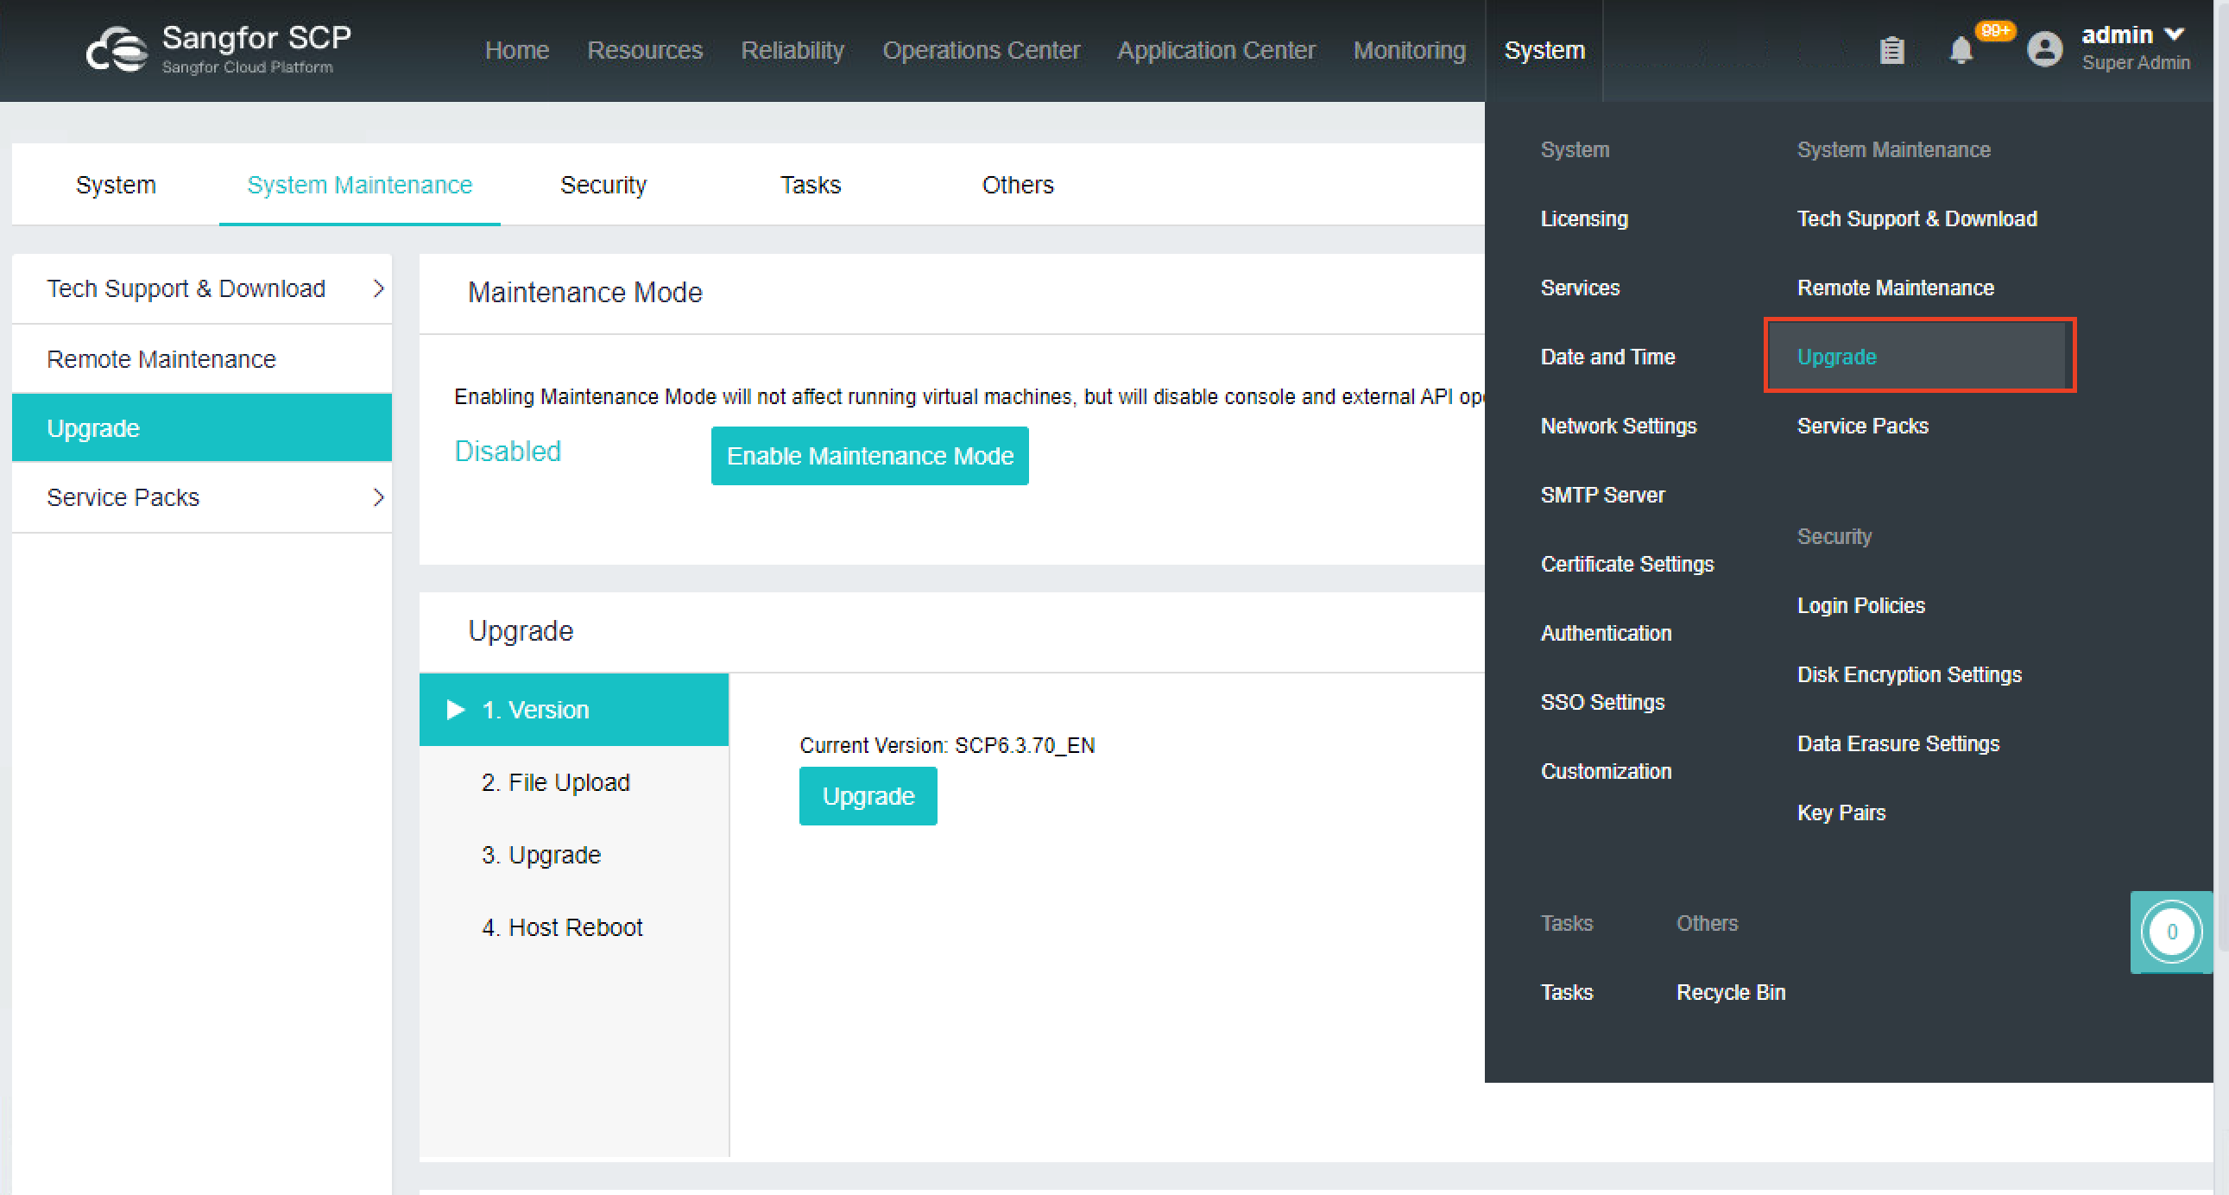The width and height of the screenshot is (2229, 1195).
Task: Select Remote Maintenance in sidebar
Action: coord(202,359)
